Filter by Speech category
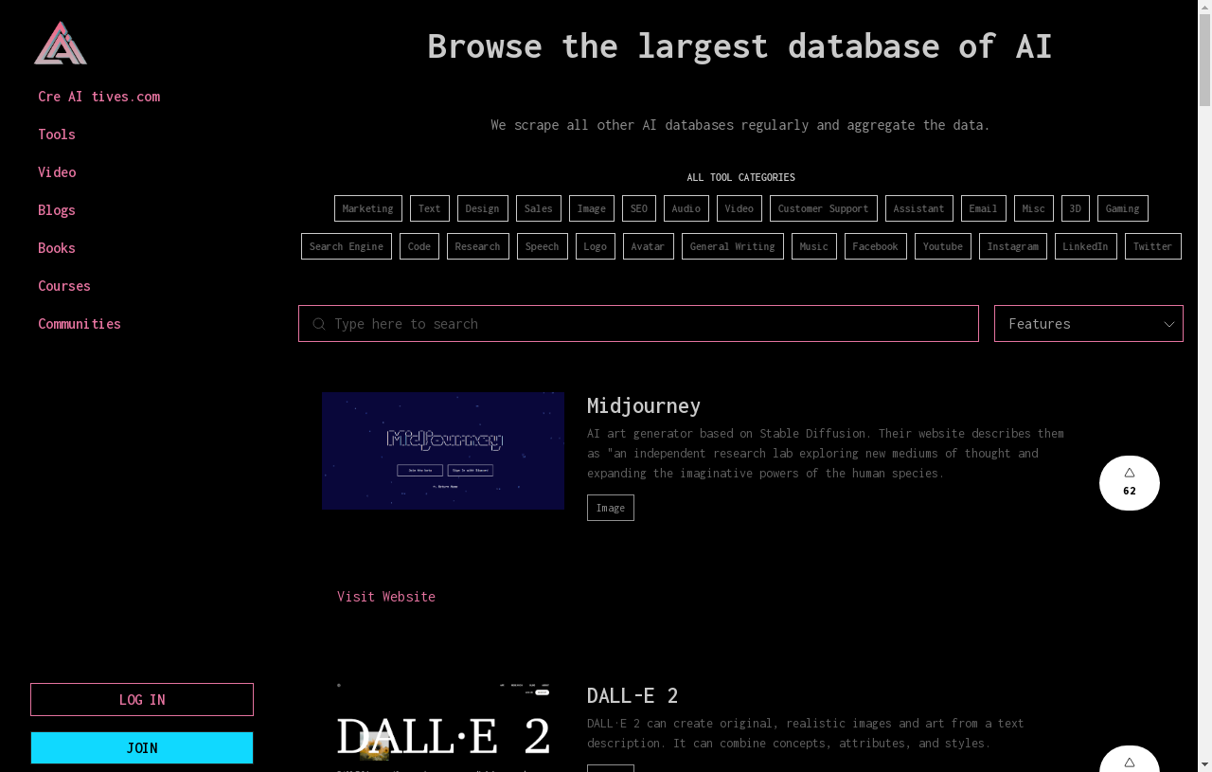This screenshot has height=772, width=1212. pyautogui.click(x=543, y=246)
